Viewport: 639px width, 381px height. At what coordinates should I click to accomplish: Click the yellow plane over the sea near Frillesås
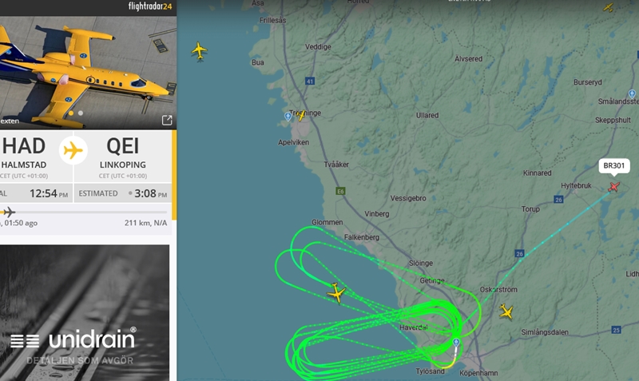pyautogui.click(x=199, y=51)
